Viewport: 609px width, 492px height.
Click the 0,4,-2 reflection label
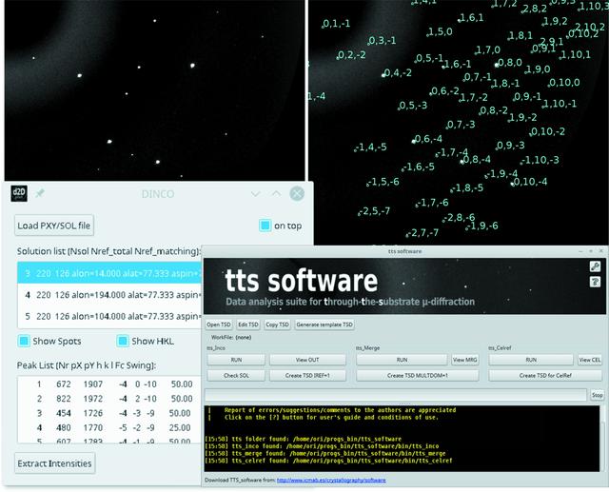click(x=398, y=72)
